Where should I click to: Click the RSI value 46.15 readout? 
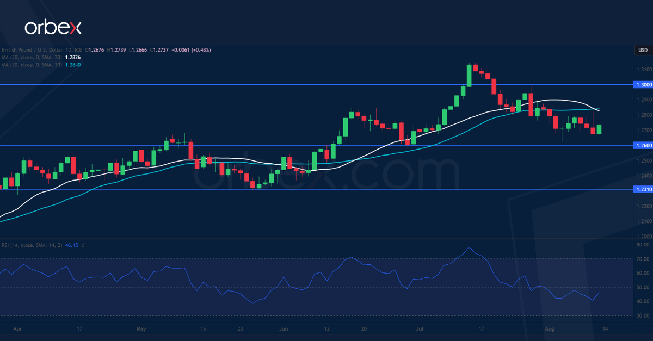point(71,245)
